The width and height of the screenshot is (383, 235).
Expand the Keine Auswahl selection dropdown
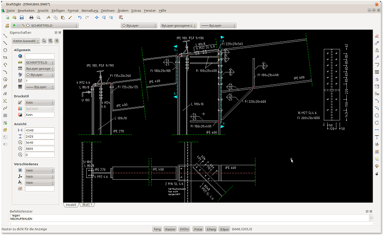(x=26, y=41)
